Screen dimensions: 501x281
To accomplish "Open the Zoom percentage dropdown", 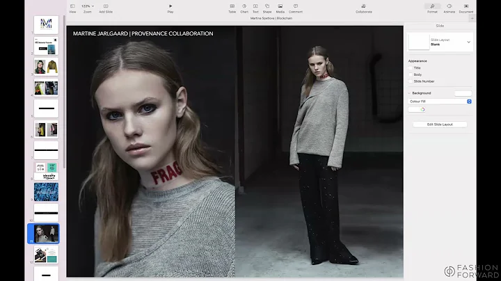I will point(87,6).
